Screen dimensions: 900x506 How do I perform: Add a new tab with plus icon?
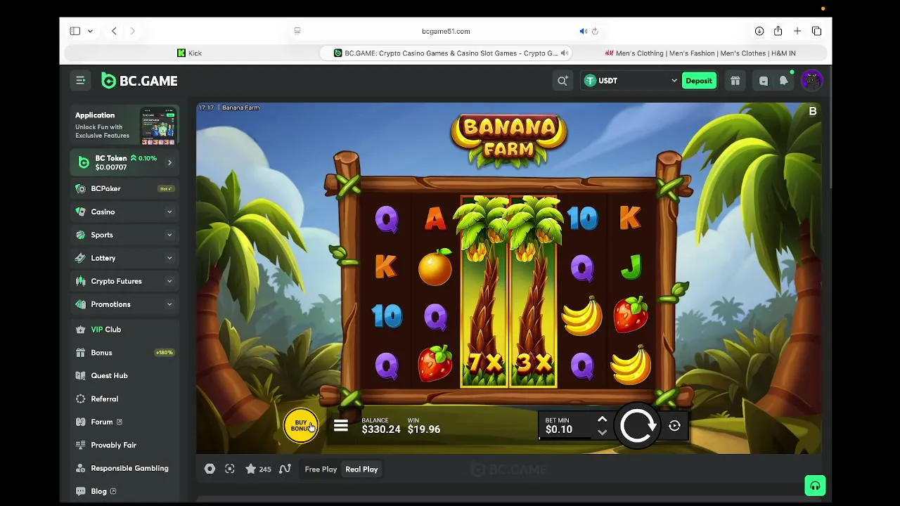(x=797, y=31)
